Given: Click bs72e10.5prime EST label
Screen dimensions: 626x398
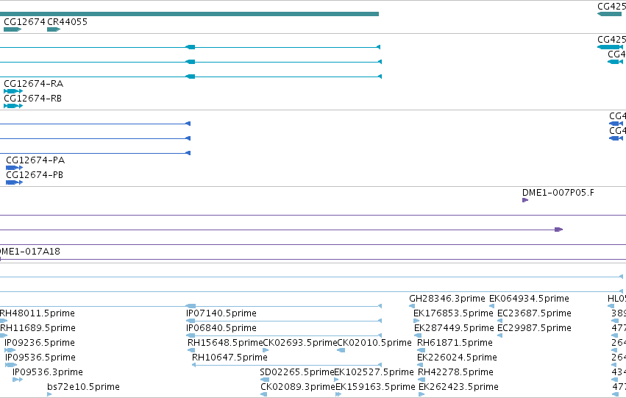Looking at the screenshot, I should (x=83, y=387).
